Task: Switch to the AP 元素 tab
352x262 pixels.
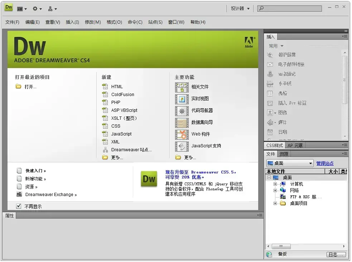Action: (x=295, y=146)
